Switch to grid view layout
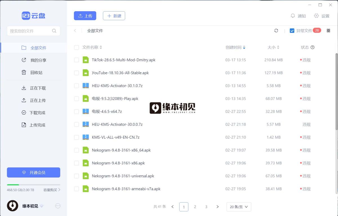This screenshot has width=338, height=216. 328,31
